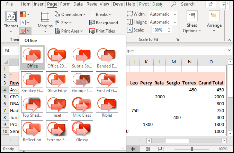Expand the Sheet Options menu
The height and width of the screenshot is (153, 234).
click(x=192, y=22)
